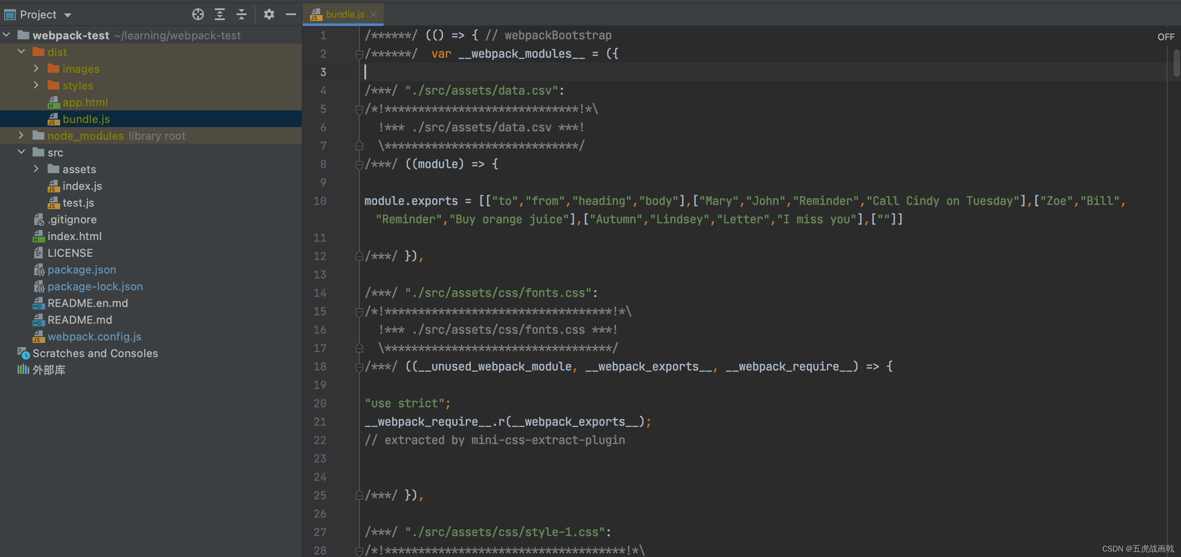Collapse the dist folder
Image resolution: width=1181 pixels, height=557 pixels.
pyautogui.click(x=21, y=52)
